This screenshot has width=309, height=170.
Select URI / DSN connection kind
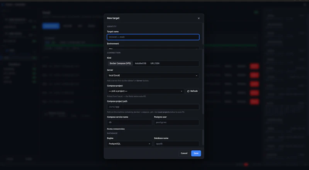[155, 63]
